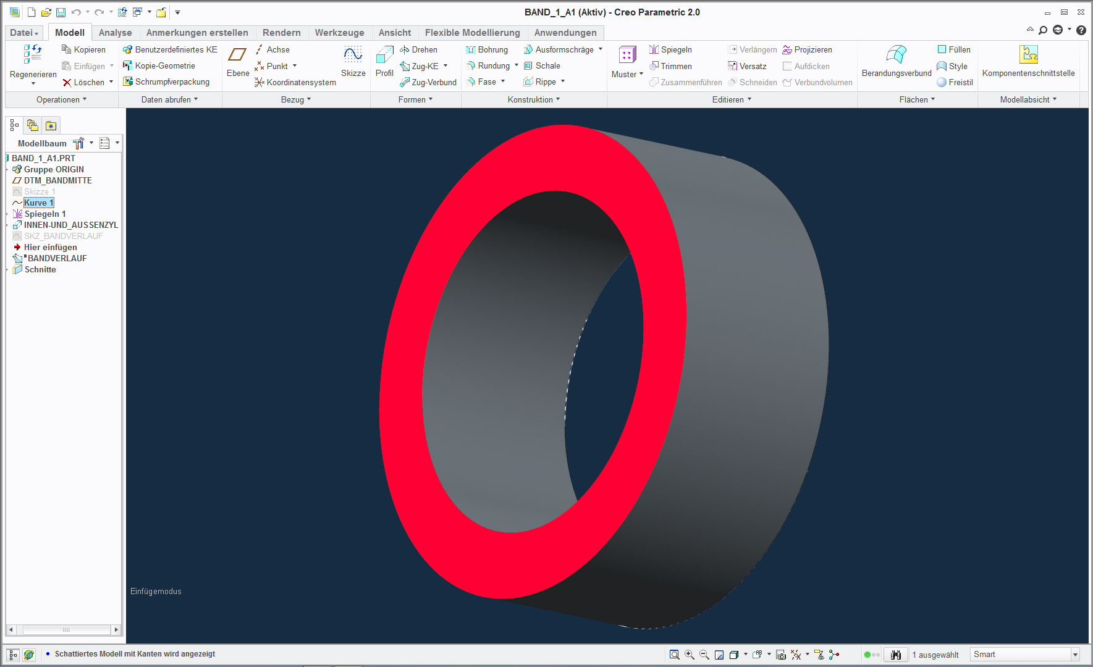Zoom in using the magnifier plus icon
Screen dimensions: 1093x667
point(690,655)
